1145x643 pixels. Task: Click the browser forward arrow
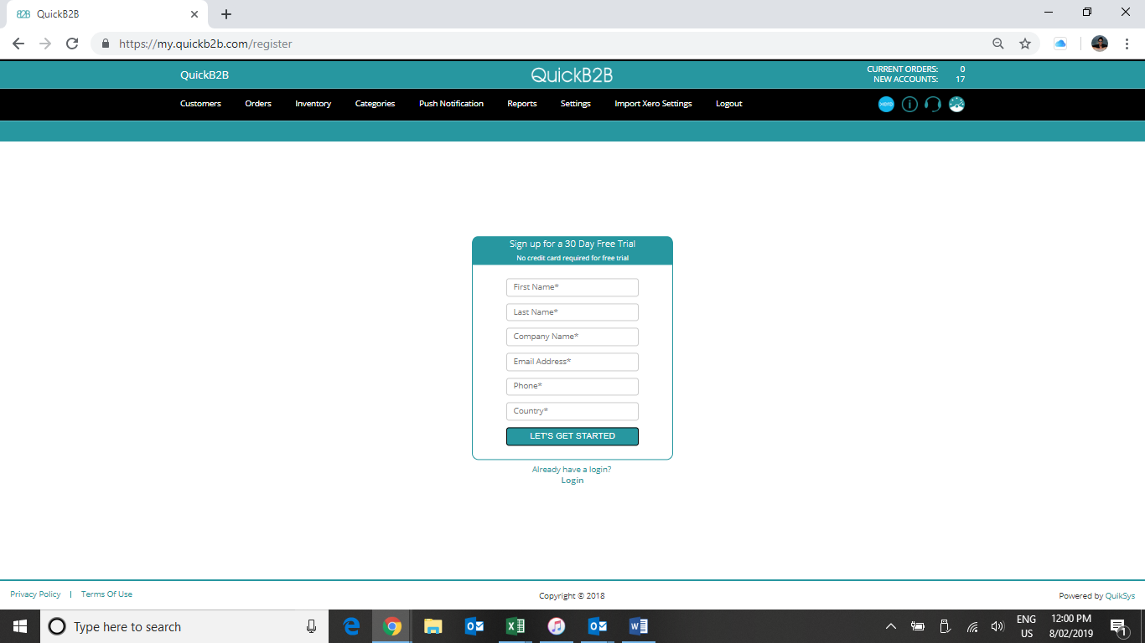(x=45, y=44)
